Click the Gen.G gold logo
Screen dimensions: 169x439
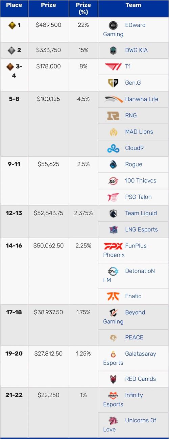pos(113,83)
